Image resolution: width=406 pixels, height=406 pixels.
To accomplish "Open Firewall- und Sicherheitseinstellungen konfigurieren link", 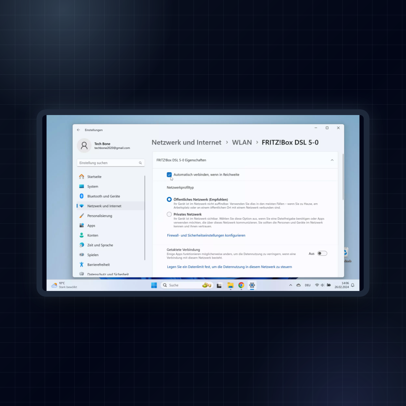I will (x=206, y=235).
